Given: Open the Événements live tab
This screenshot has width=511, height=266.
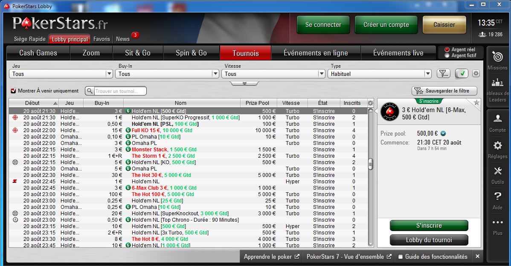Looking at the screenshot, I should pos(398,53).
